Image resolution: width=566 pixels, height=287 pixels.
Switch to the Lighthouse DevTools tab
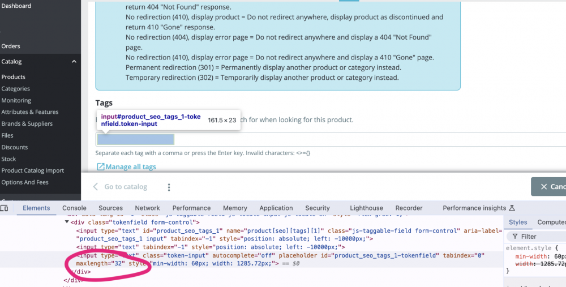366,208
